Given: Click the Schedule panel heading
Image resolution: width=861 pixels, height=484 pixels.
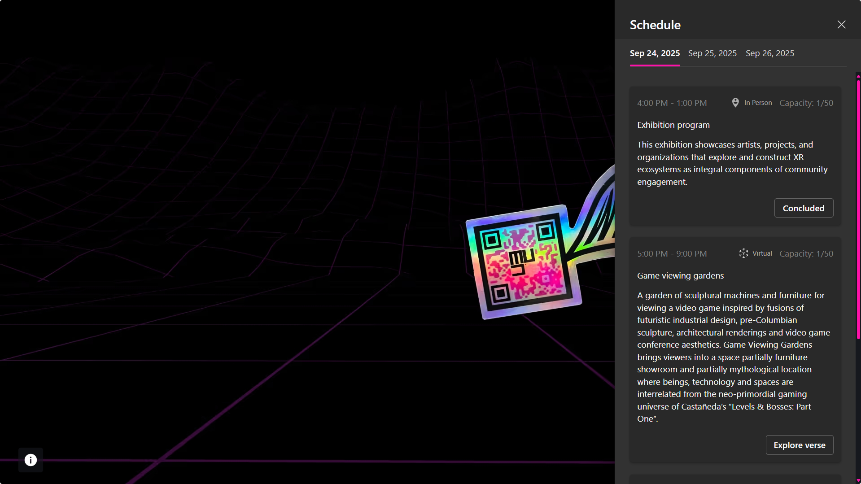Looking at the screenshot, I should 655,25.
